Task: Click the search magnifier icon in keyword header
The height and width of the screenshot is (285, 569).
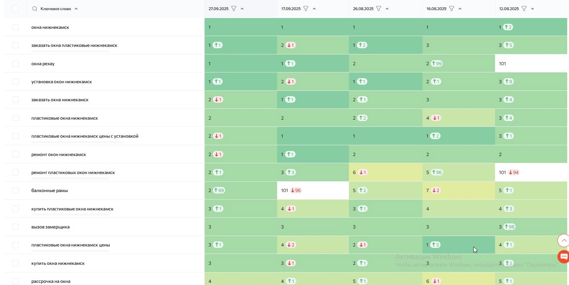Action: tap(35, 9)
